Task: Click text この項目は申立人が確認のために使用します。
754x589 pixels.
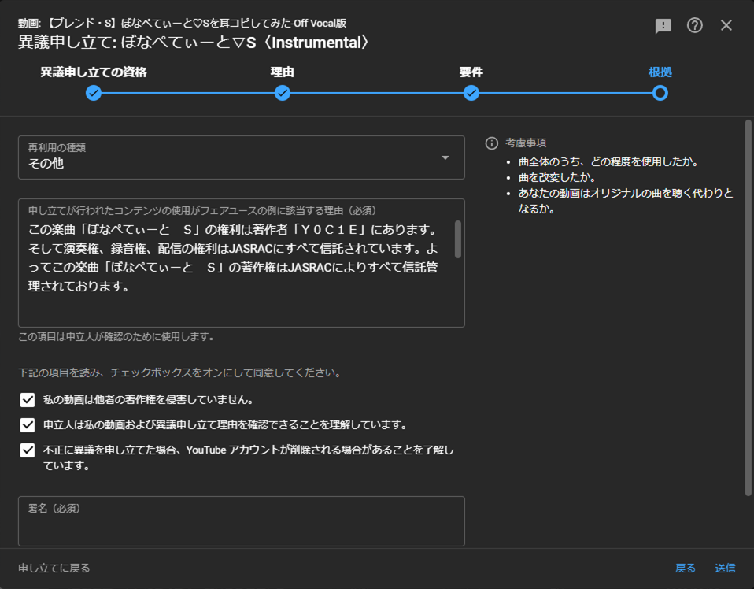Action: click(x=116, y=336)
